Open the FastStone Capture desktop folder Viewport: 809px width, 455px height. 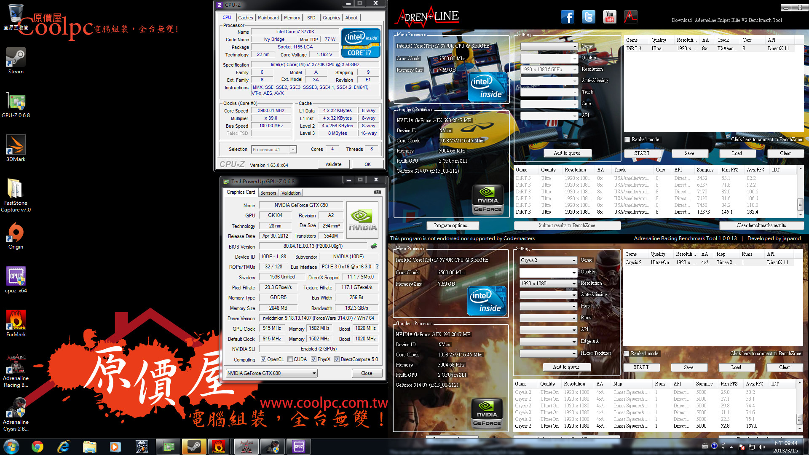click(16, 195)
